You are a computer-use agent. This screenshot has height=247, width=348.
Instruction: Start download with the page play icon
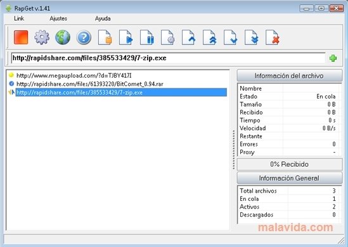pyautogui.click(x=126, y=37)
